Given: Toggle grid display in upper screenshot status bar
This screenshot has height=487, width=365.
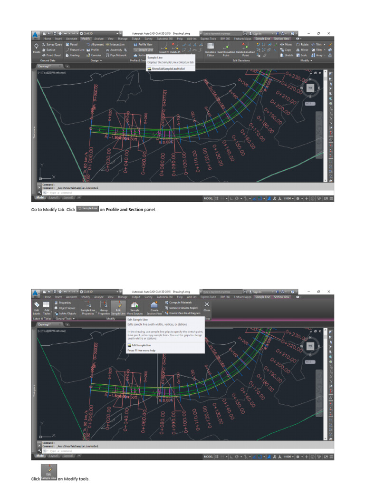Looking at the screenshot, I should point(217,198).
